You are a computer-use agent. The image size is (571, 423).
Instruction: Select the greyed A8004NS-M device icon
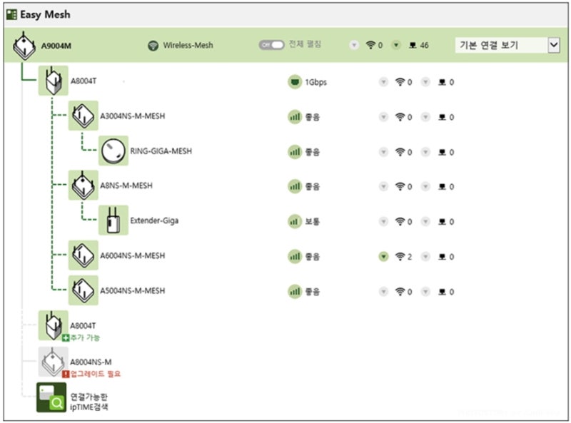(x=53, y=362)
